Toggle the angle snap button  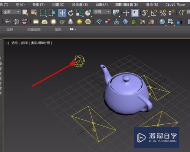(x=154, y=13)
